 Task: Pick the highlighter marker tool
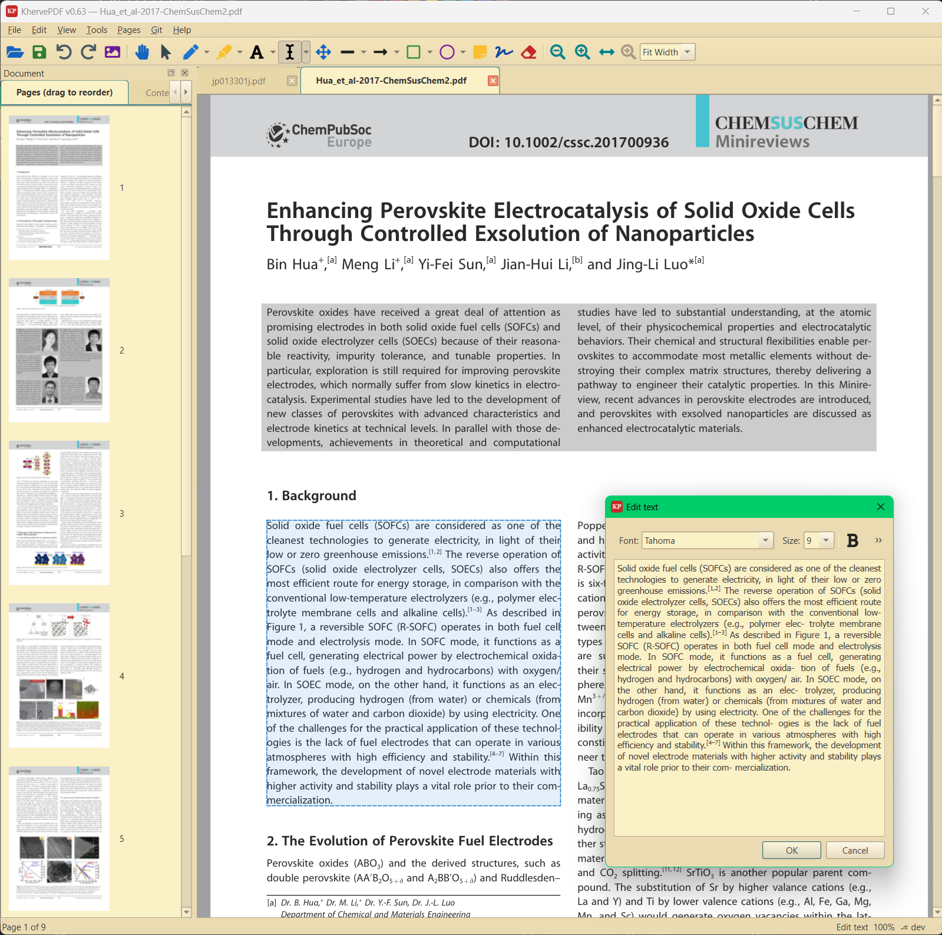click(x=224, y=52)
